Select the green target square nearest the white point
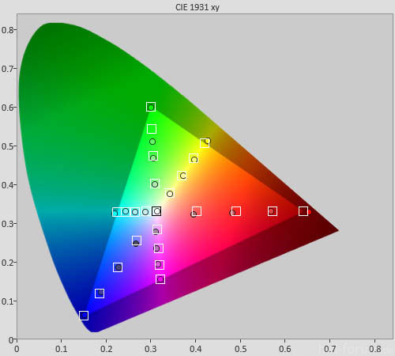The width and height of the screenshot is (395, 356). tap(155, 184)
